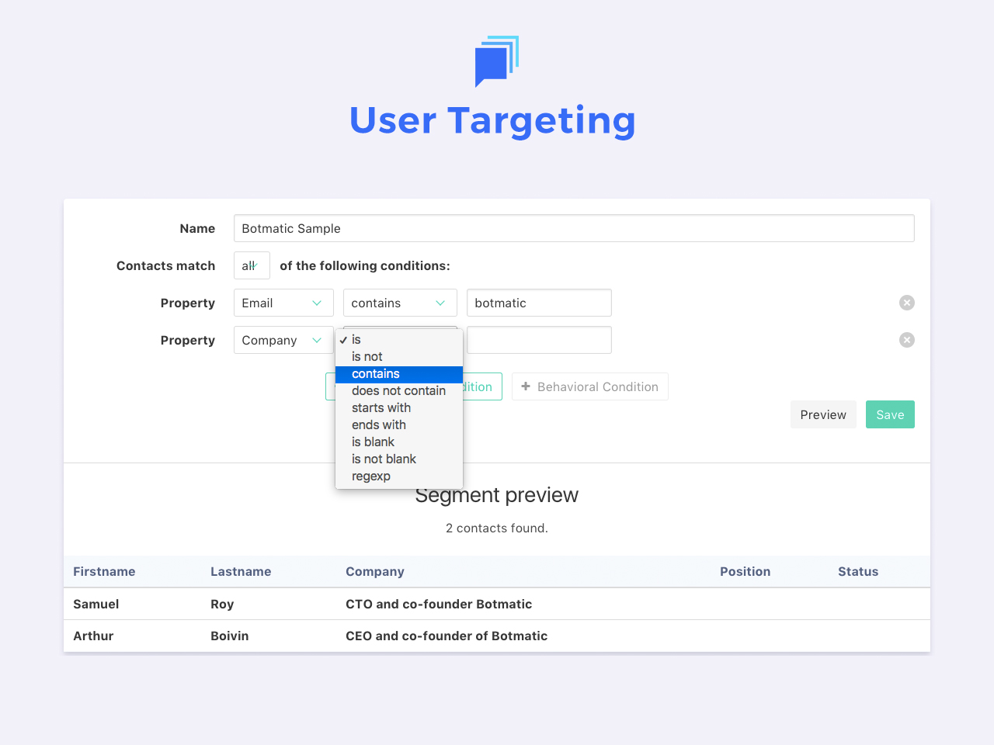Click 'CEO and co-founder of Botmatic' cell
The image size is (994, 745).
point(447,636)
